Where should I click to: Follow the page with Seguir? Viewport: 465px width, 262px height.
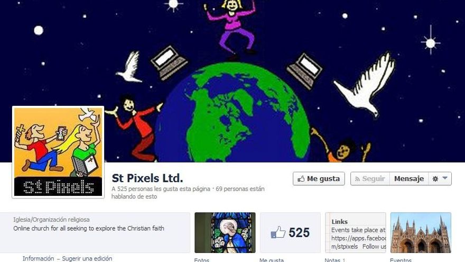coord(370,178)
